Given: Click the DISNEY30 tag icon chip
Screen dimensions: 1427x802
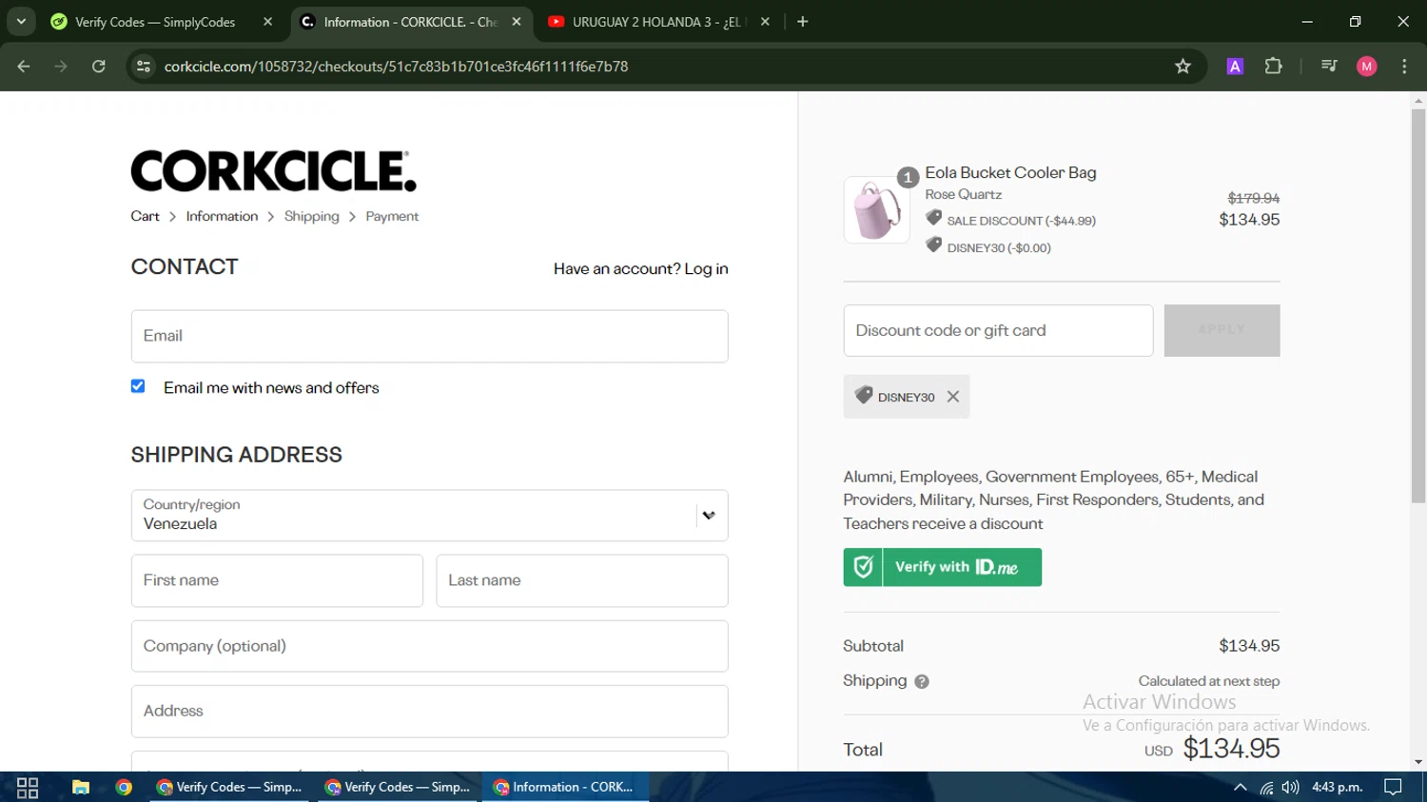Looking at the screenshot, I should point(864,396).
